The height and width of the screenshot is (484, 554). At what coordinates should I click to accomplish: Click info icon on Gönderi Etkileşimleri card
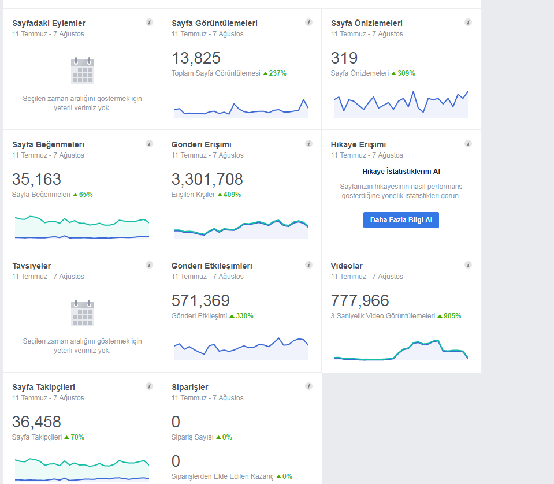[x=308, y=265]
